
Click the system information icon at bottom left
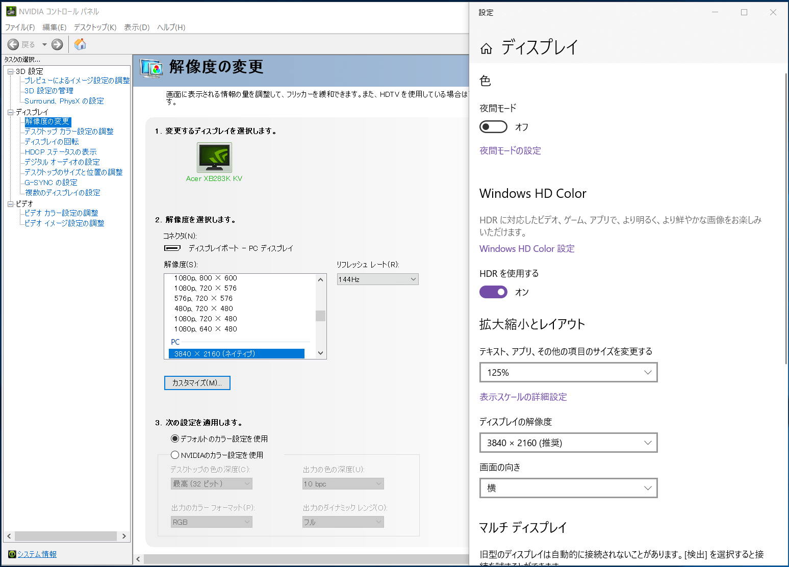(x=12, y=554)
